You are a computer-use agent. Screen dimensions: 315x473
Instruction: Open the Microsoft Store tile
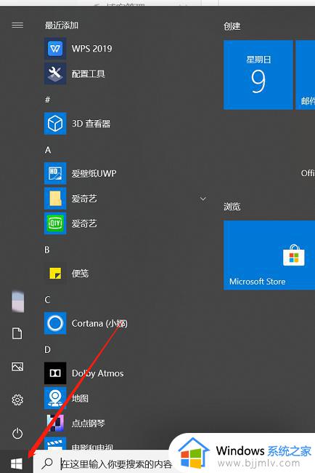click(269, 255)
